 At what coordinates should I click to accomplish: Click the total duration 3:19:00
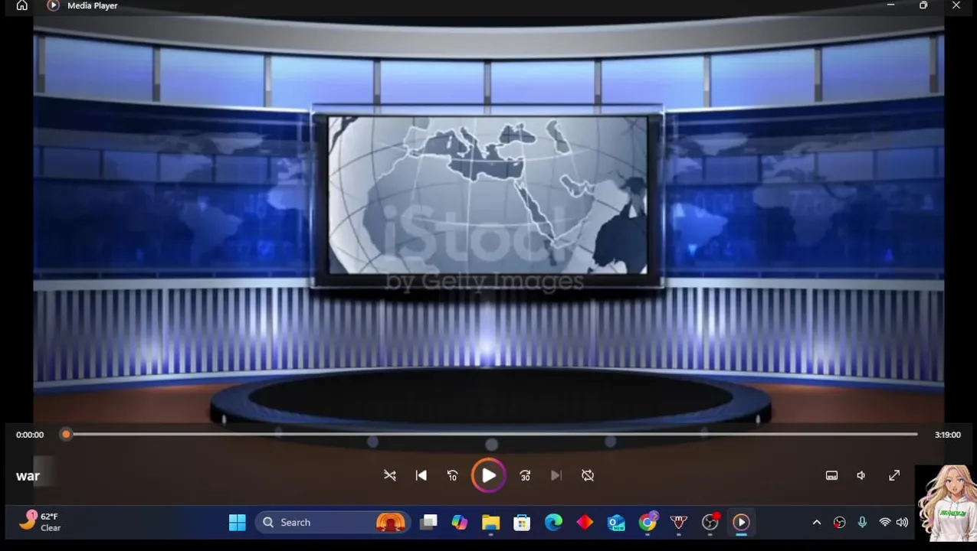(x=947, y=435)
